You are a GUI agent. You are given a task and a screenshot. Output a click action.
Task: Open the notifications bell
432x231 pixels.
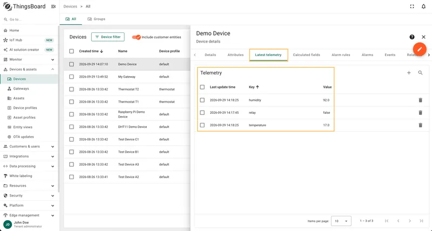[x=423, y=6]
